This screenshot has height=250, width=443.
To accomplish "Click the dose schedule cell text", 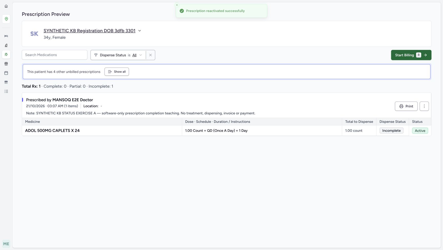I will point(216,131).
